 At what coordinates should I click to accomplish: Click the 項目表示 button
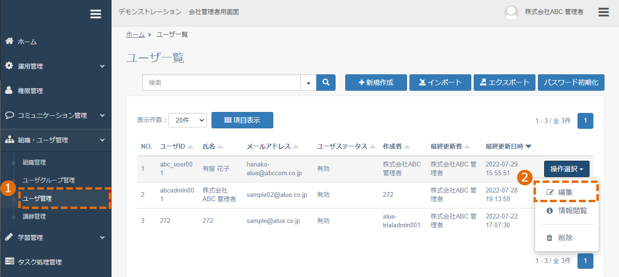tap(242, 120)
